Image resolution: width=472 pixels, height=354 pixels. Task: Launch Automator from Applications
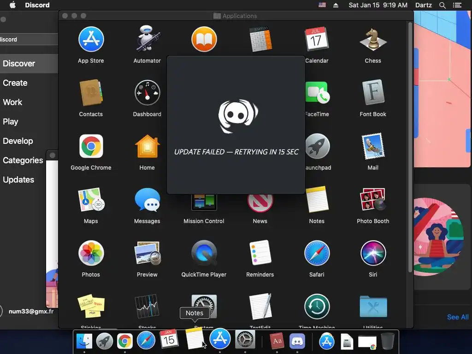click(x=147, y=39)
